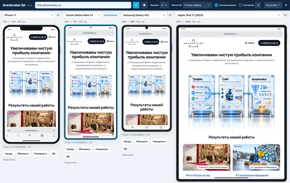Click the stop square icon in the top toolbar
This screenshot has height=183, width=290.
click(144, 5)
